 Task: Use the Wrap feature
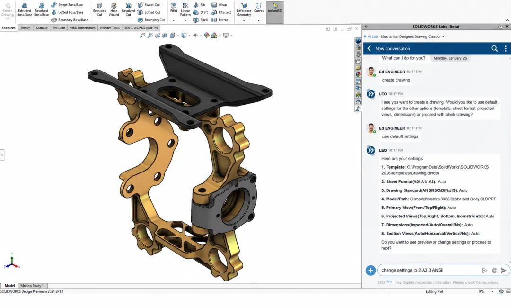pyautogui.click(x=219, y=5)
